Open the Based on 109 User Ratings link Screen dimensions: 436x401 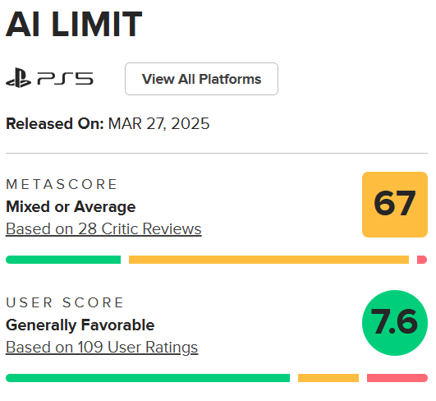[x=102, y=348]
